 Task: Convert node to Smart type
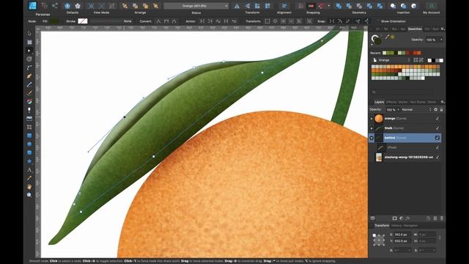(174, 21)
